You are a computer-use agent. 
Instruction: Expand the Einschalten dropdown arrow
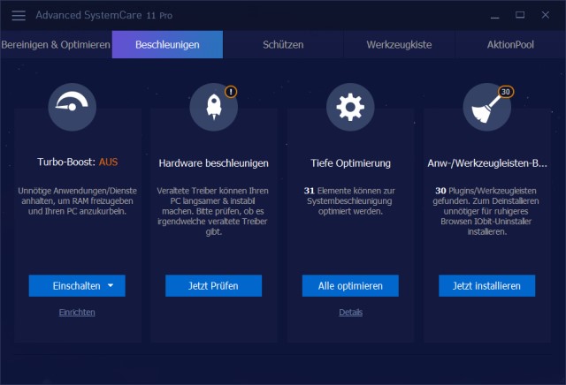pyautogui.click(x=111, y=285)
